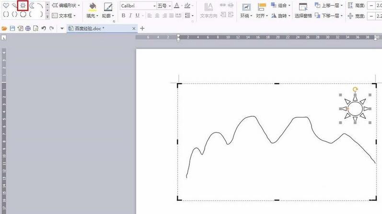Image resolution: width=382 pixels, height=214 pixels.
Task: Open the font size 五号 dropdown
Action: (x=170, y=6)
